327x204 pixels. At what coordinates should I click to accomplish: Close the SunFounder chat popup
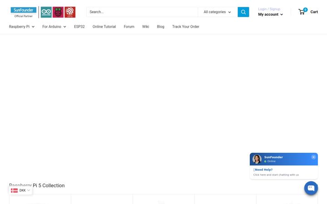[x=313, y=157]
